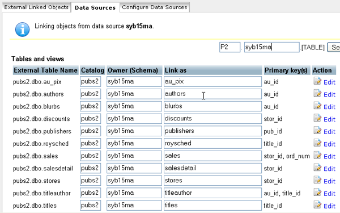
Task: Click the syb15ma schema field beside [TABLE]
Action: 271,47
